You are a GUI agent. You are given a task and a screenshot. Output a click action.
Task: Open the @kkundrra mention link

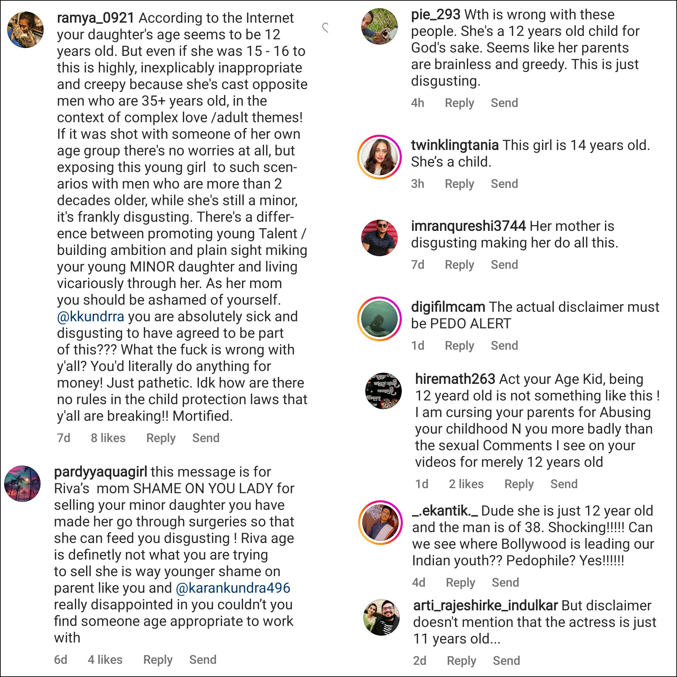pos(90,316)
